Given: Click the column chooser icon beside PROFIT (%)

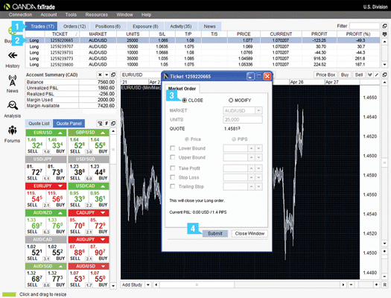Looking at the screenshot, I should point(384,34).
